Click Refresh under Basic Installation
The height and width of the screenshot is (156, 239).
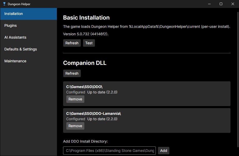72,43
